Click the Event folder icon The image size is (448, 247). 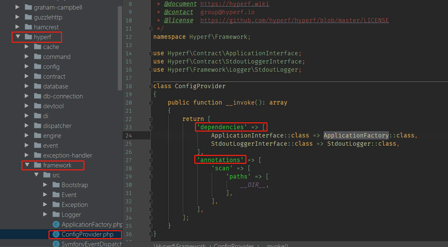(56, 195)
